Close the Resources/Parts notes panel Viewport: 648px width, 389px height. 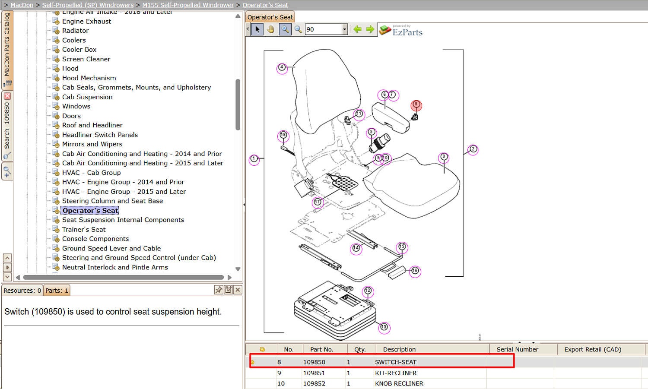click(238, 290)
